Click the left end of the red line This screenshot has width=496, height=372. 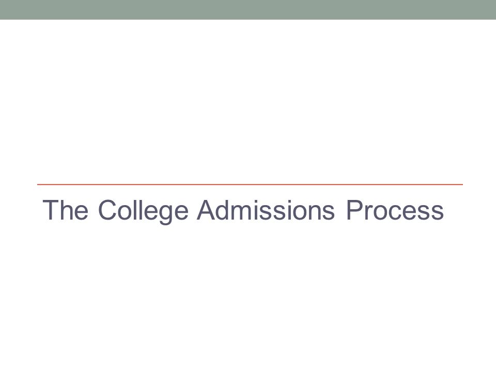[39, 184]
